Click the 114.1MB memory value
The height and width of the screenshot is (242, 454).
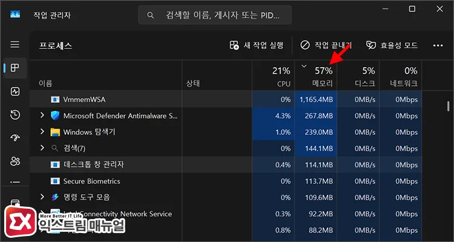click(x=318, y=165)
